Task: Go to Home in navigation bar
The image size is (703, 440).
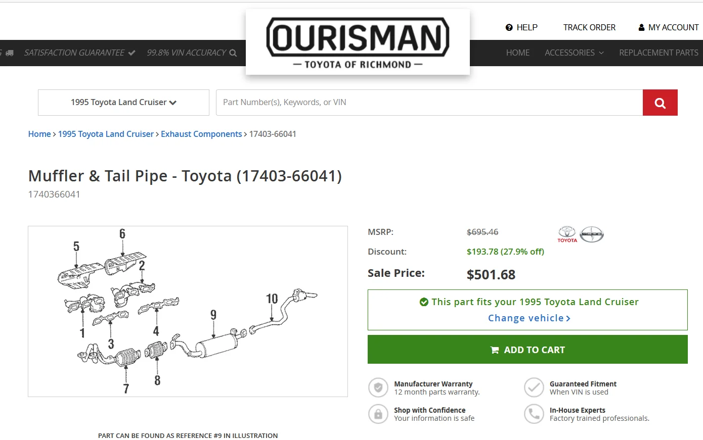Action: (518, 53)
